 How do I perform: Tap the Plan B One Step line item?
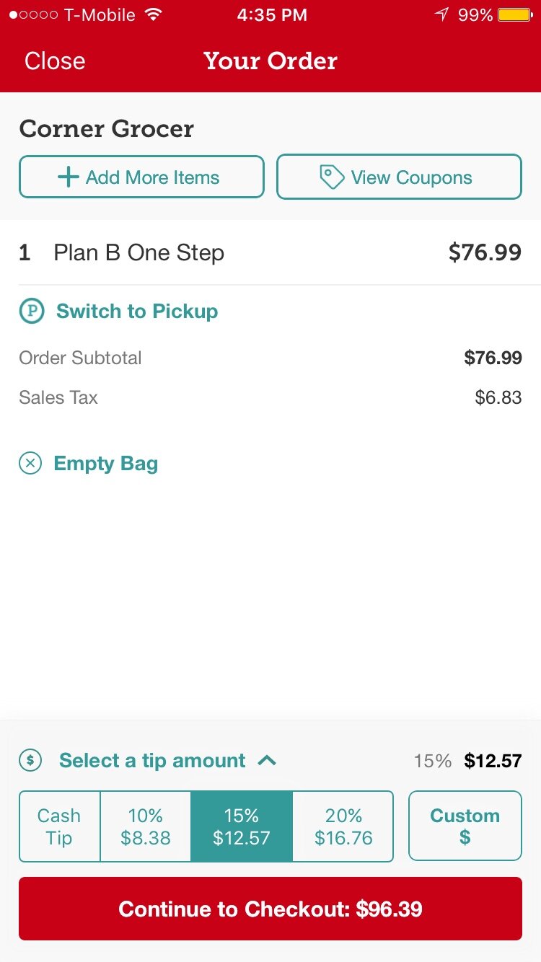pyautogui.click(x=138, y=252)
